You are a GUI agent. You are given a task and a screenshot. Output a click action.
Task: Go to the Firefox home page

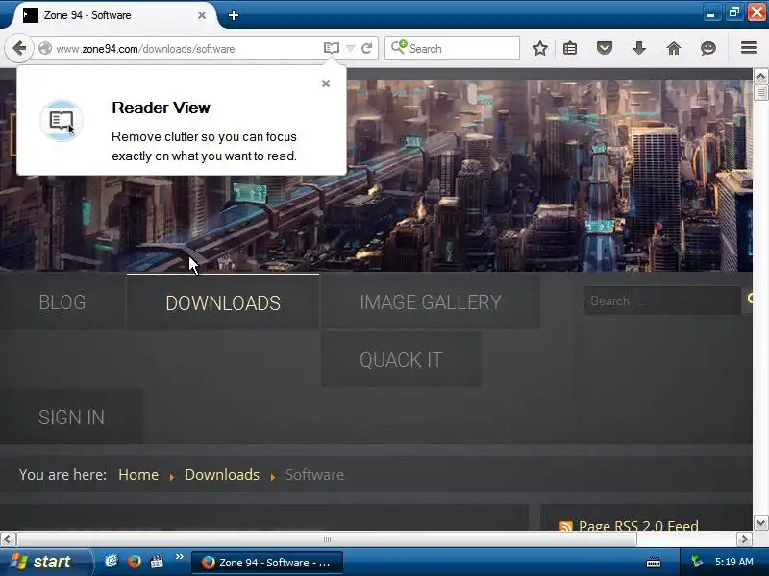[674, 48]
